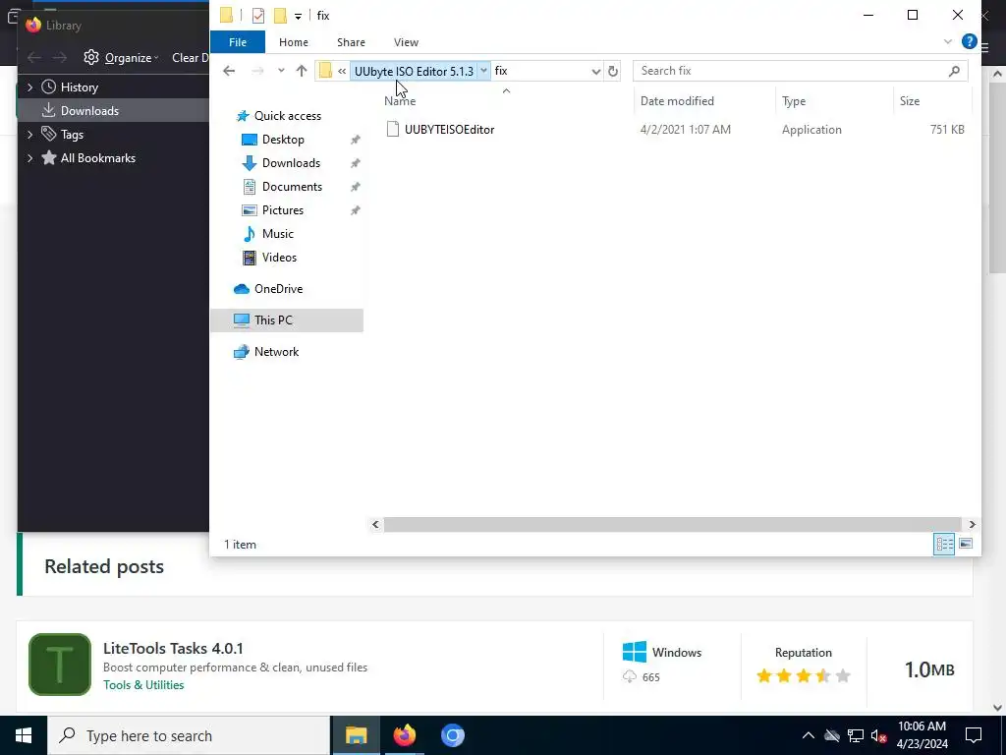Screen dimensions: 1006x755
Task: Open the notification center icon
Action: pos(974,735)
